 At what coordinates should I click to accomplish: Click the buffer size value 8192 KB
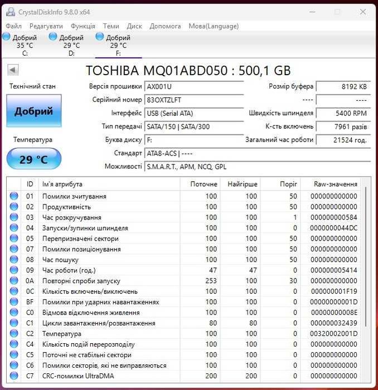point(343,86)
